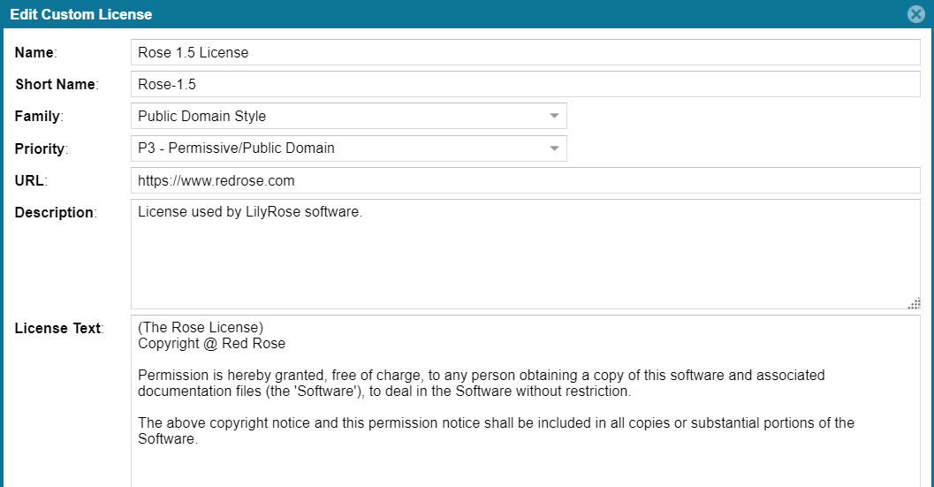Screen dimensions: 934x487
Task: Place cursor on "Copyright @ Red Rose" line
Action: [x=211, y=343]
